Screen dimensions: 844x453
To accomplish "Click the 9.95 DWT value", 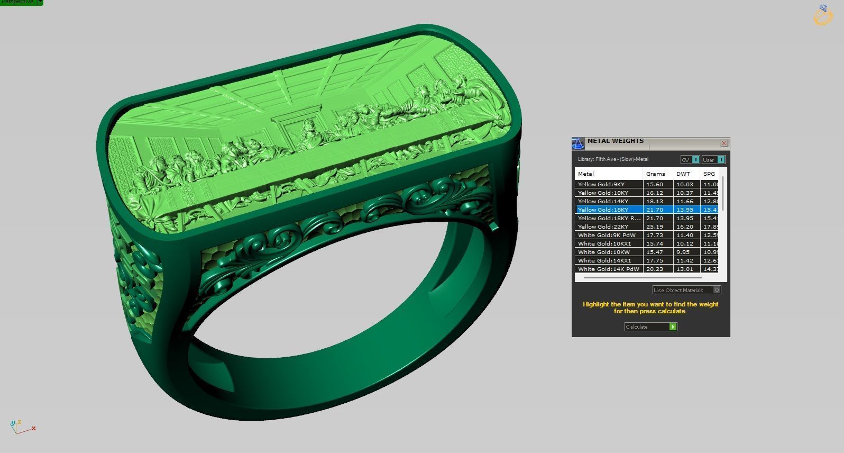I will coord(683,252).
